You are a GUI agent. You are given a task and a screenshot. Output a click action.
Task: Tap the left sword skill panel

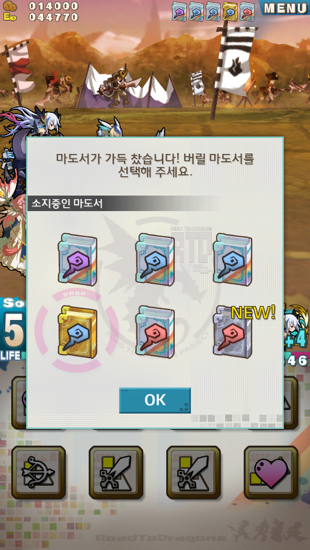[x=116, y=473]
